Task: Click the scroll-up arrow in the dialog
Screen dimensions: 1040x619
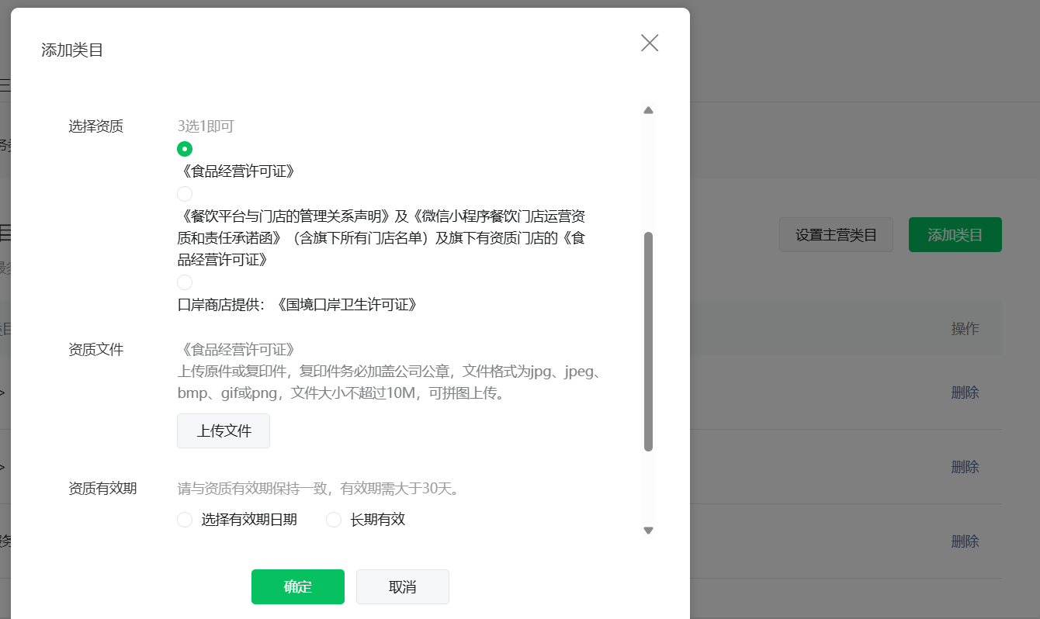Action: [x=648, y=110]
